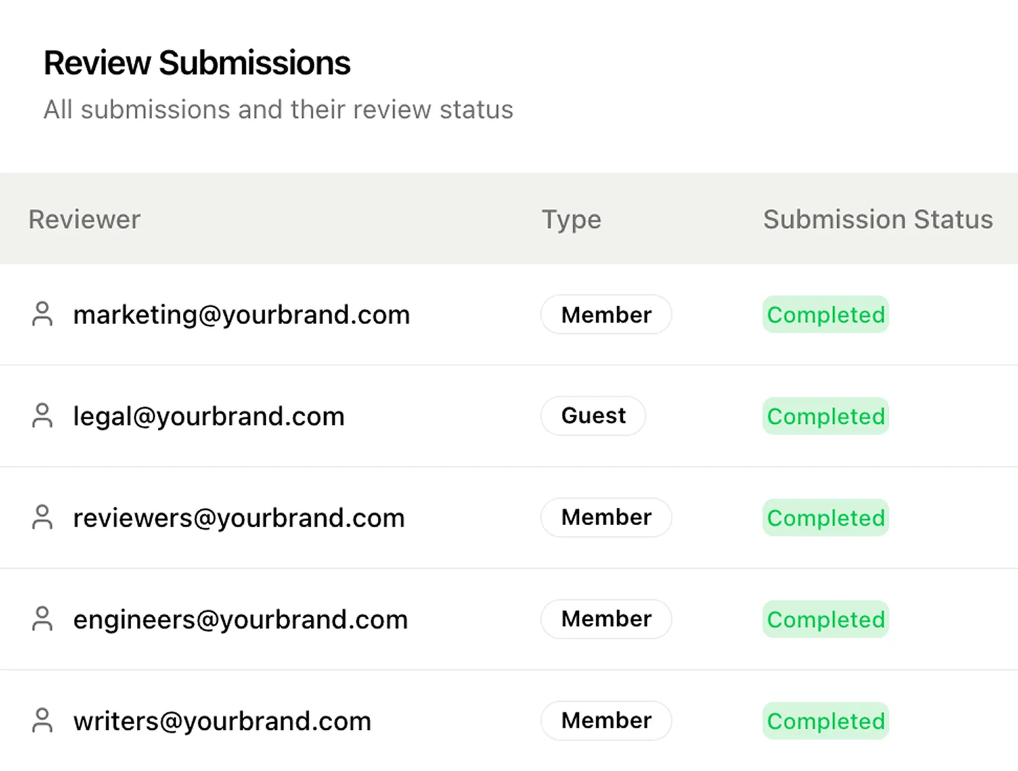Click the user icon beside engineers@yourbrand.com
This screenshot has width=1018, height=771.
(x=43, y=619)
